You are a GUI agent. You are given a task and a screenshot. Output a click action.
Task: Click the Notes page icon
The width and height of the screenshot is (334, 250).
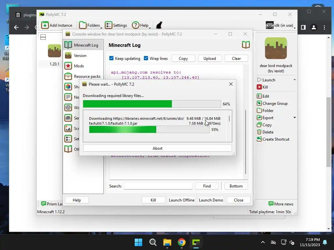(x=68, y=97)
